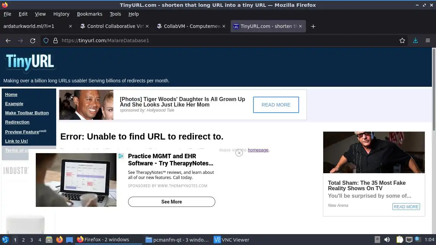Open the tracking protection shield icon
The image size is (436, 245).
point(46,40)
